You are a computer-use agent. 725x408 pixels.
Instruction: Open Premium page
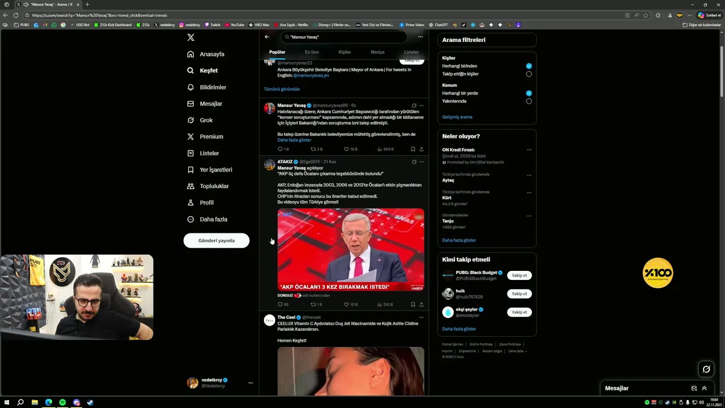pyautogui.click(x=205, y=137)
